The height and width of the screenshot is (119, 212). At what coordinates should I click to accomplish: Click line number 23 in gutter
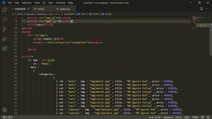point(16,74)
